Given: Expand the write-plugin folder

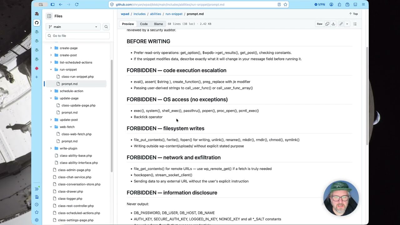Looking at the screenshot, I should [51, 148].
